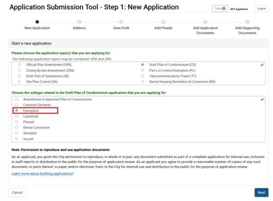Choose Common Elements subtype
273x201 pixels.
16,105
